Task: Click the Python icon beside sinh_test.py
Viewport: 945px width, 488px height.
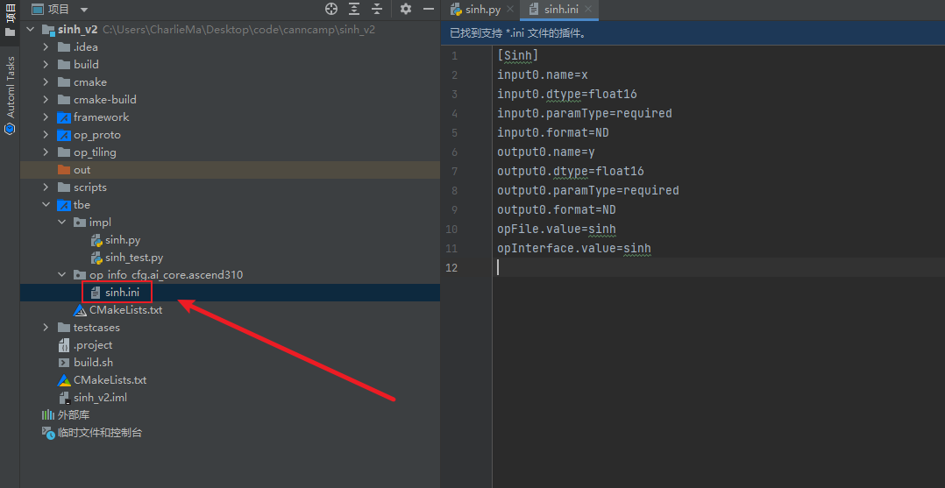Action: 96,258
